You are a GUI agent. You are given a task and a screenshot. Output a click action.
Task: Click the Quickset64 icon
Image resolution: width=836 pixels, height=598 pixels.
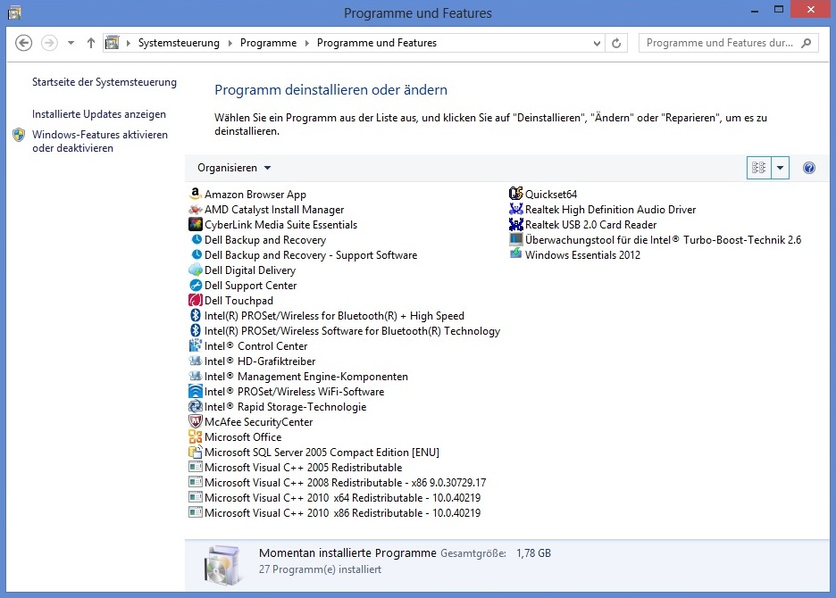click(x=516, y=194)
